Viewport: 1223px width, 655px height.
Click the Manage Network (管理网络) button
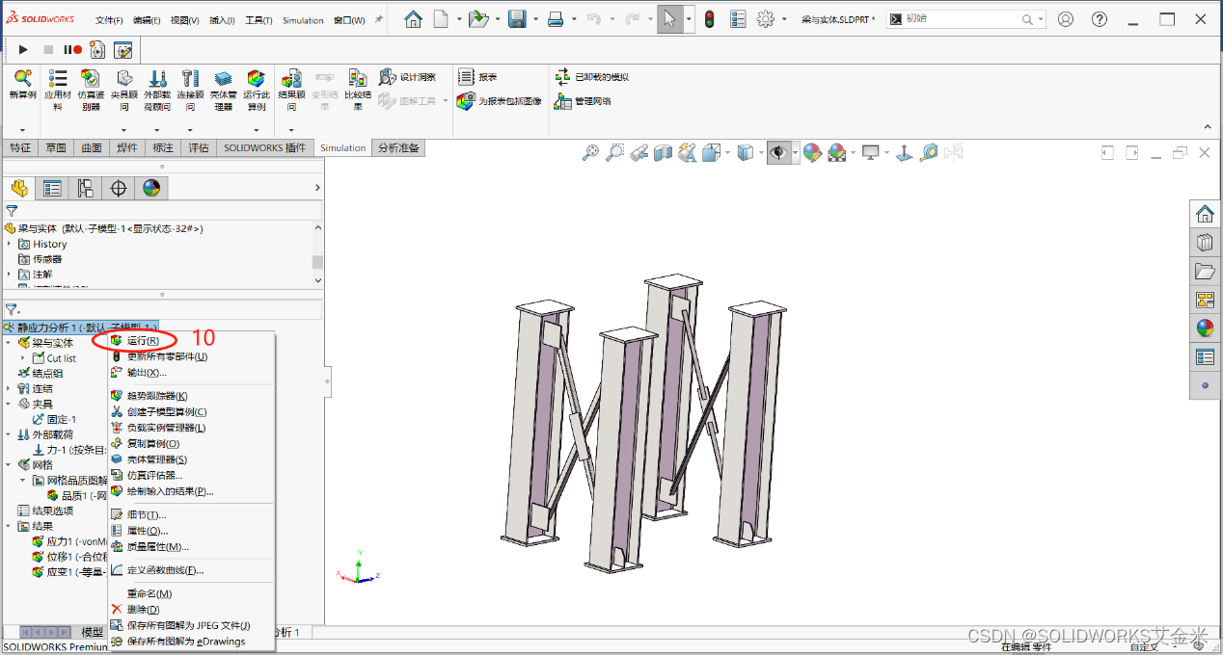pyautogui.click(x=583, y=100)
